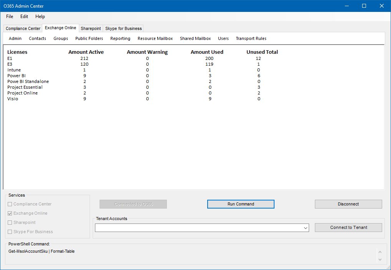391x270 pixels.
Task: Enable the Skype For Business checkbox
Action: pos(9,232)
